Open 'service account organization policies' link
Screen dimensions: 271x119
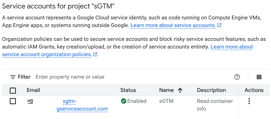(47, 54)
